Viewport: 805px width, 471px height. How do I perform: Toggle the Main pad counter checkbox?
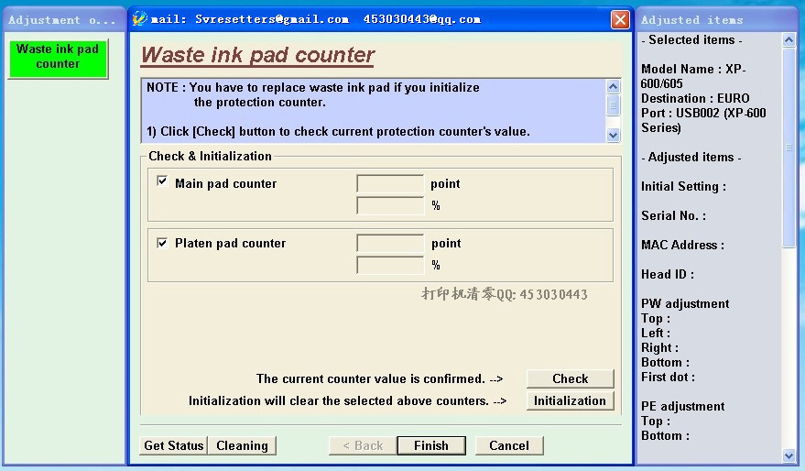[162, 181]
